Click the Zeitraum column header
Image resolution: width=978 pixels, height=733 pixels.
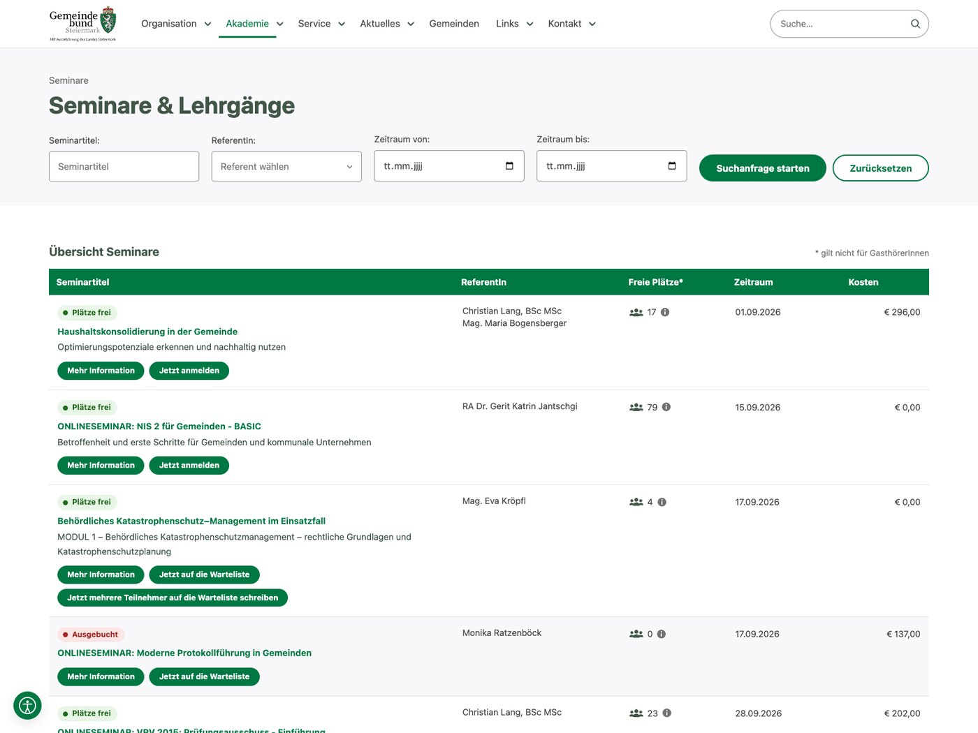753,282
